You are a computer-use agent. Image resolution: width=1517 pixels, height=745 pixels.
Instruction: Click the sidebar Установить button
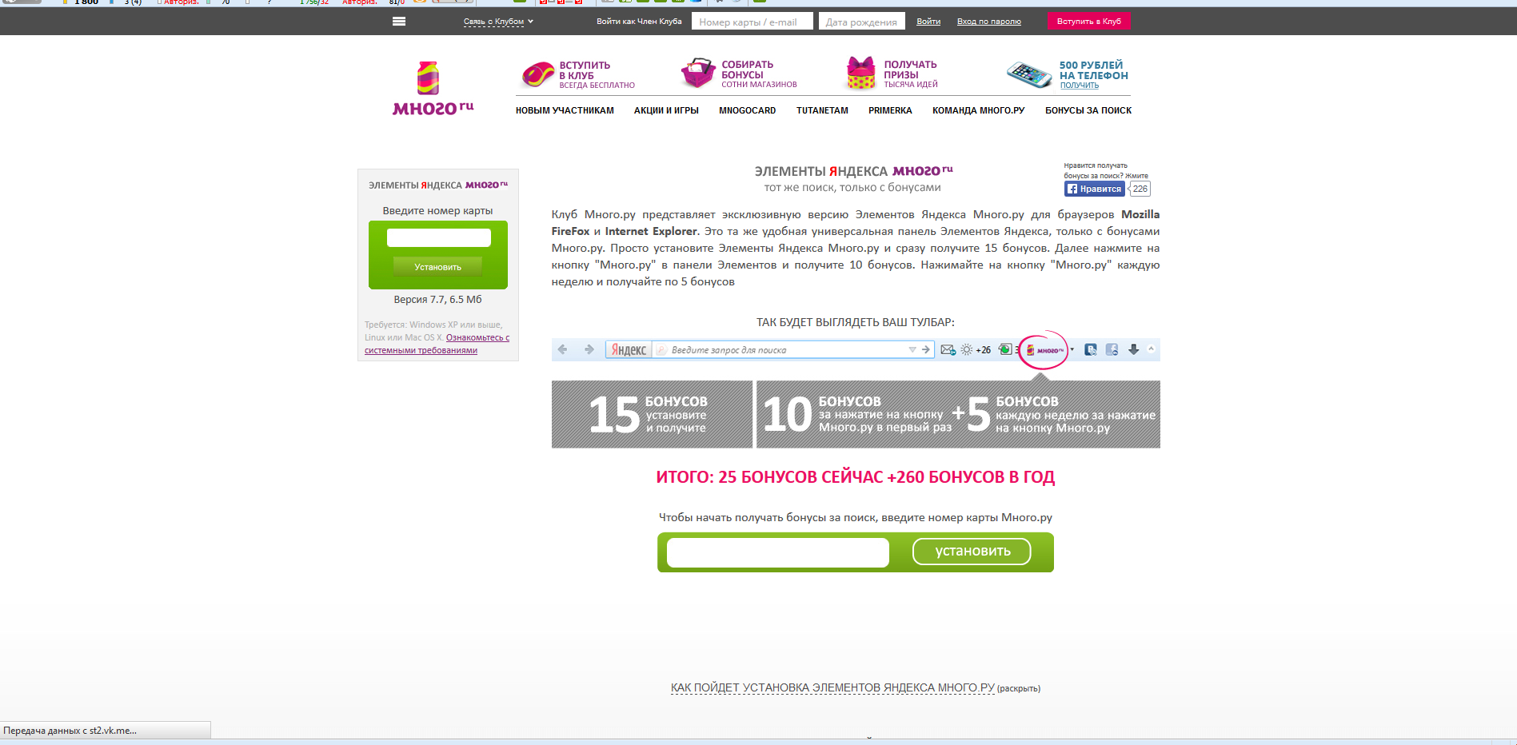(437, 267)
